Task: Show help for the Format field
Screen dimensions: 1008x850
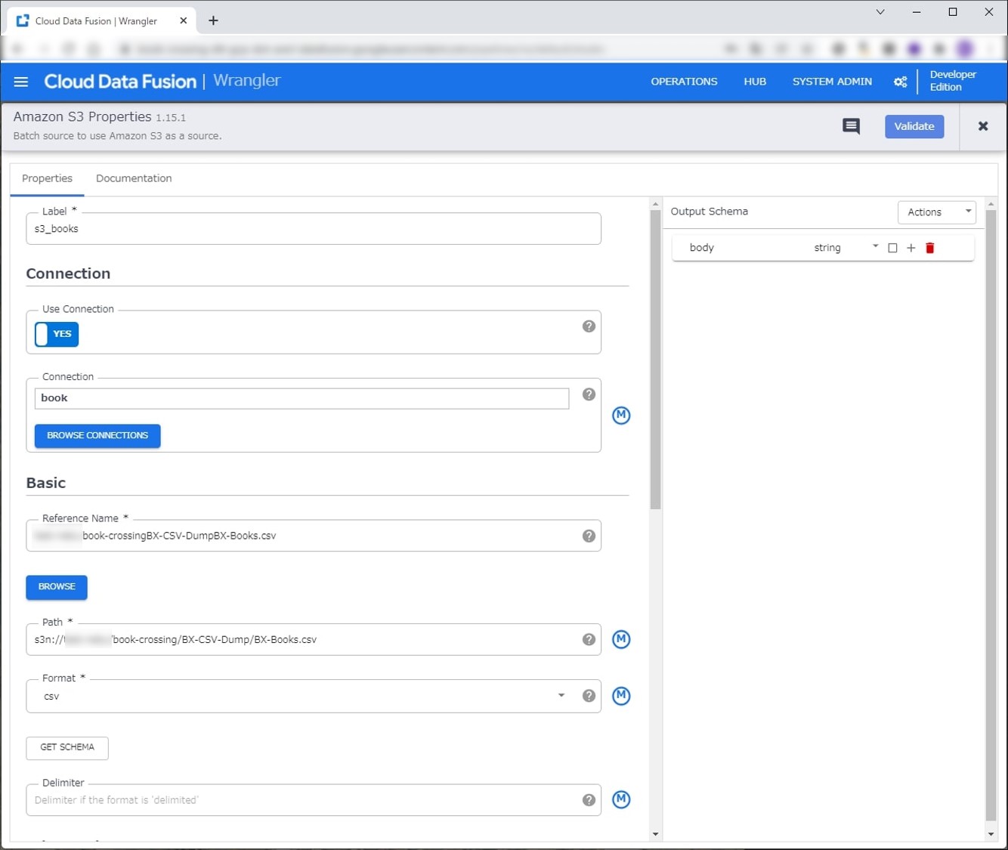Action: tap(589, 696)
